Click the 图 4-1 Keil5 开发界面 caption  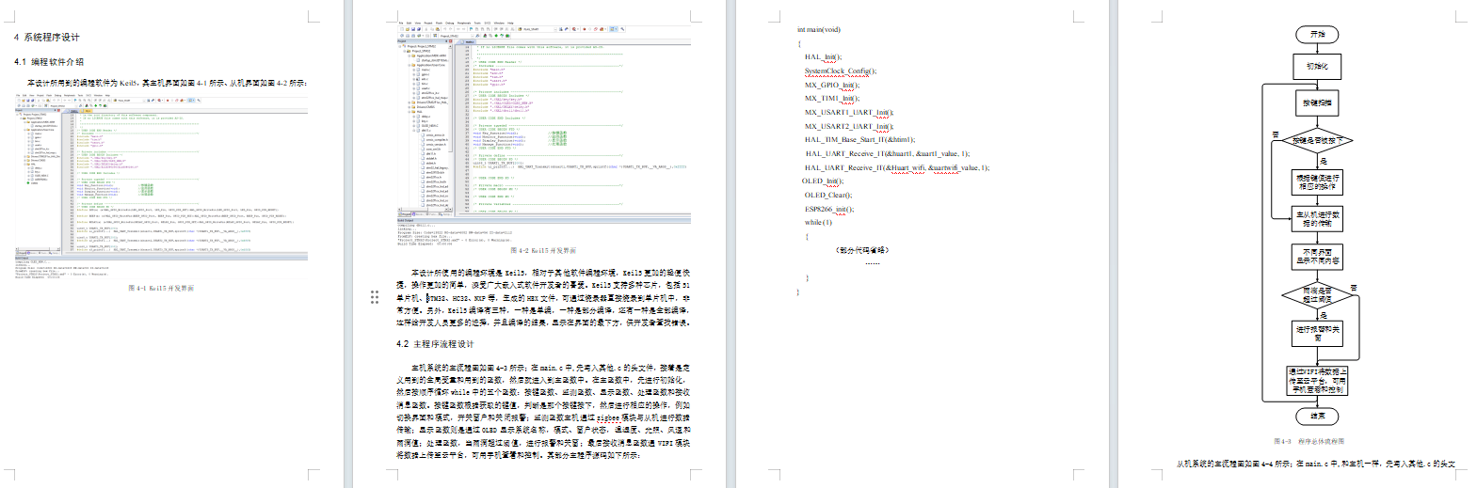pos(161,289)
